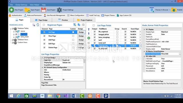Move field up with arrow icon

pos(89,29)
